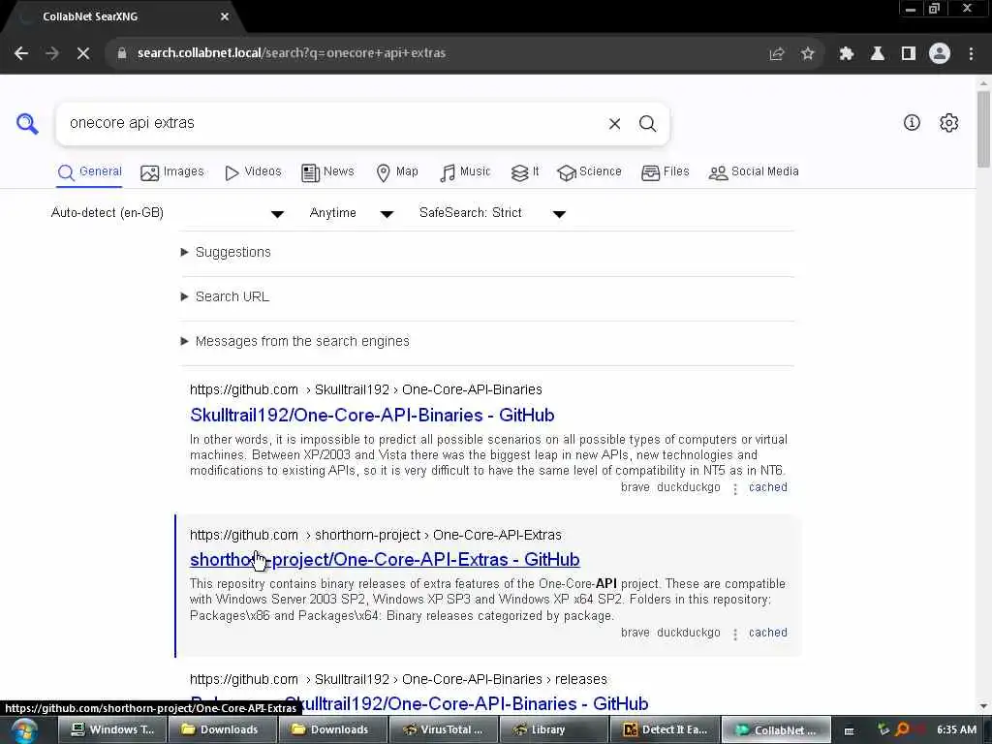Open the Windows Start button

[x=24, y=730]
